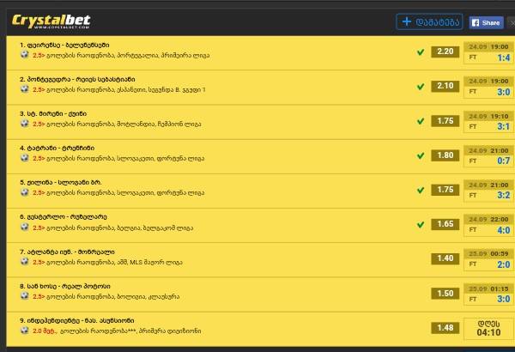Select the 1.75 odds box in match 5
This screenshot has width=515, height=352.
point(445,190)
